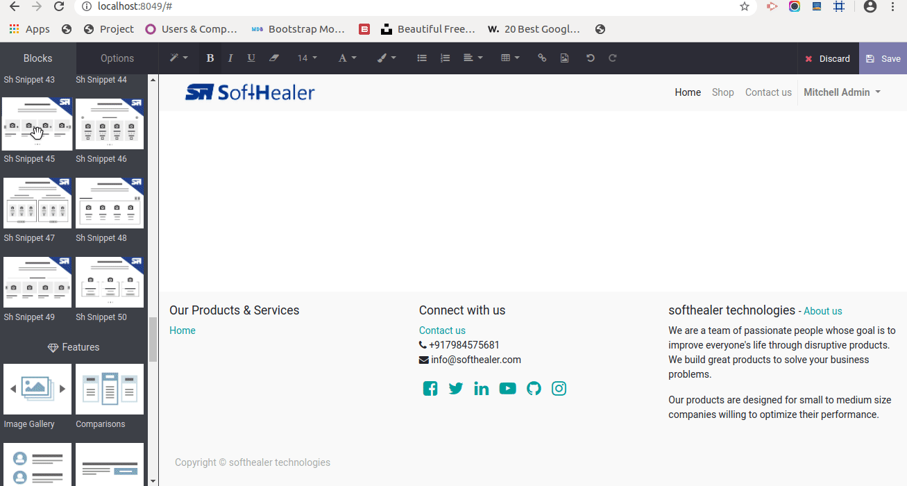This screenshot has height=486, width=907.
Task: Click the browser back arrow
Action: coord(14,6)
